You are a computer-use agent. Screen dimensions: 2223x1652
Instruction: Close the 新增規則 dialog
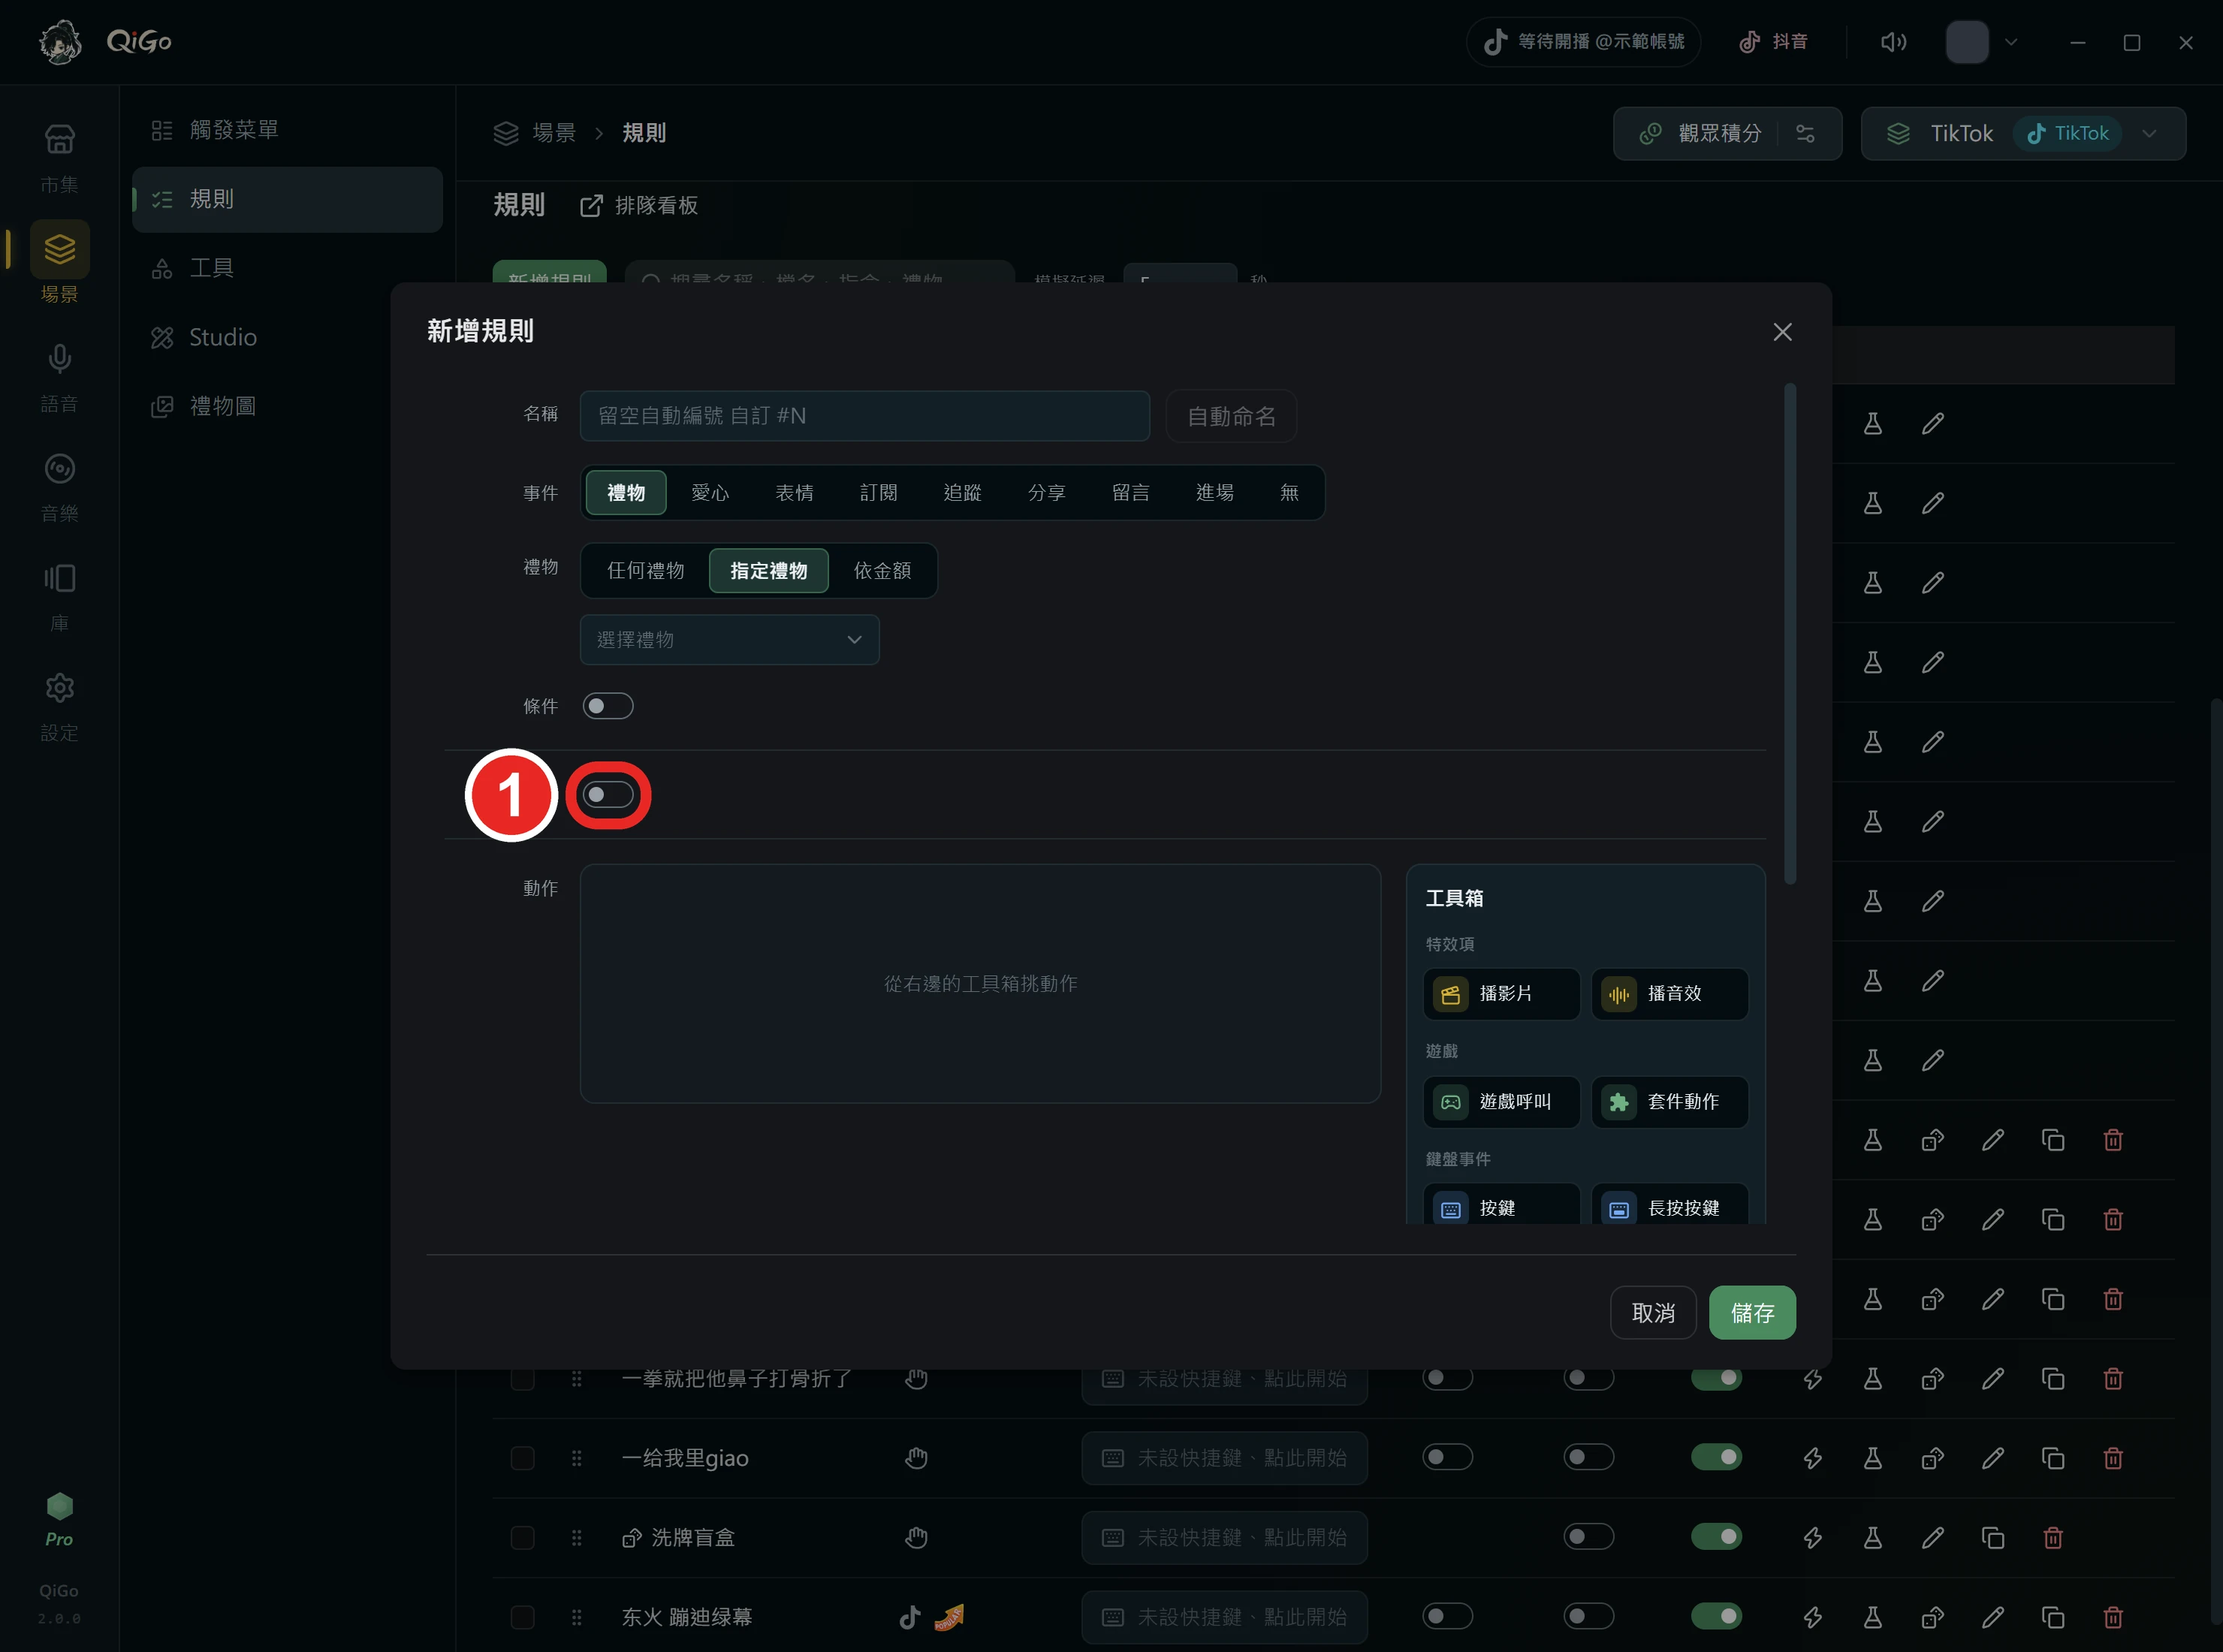coord(1782,332)
